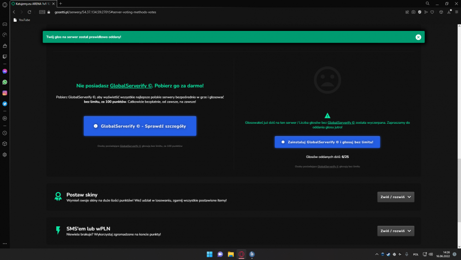Open the GX Corner gamepad icon
The image size is (461, 260).
click(5, 24)
